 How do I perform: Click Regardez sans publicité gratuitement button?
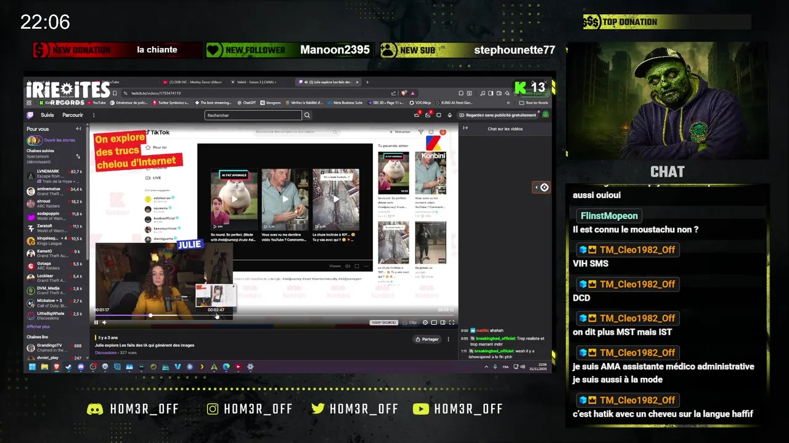(x=497, y=115)
